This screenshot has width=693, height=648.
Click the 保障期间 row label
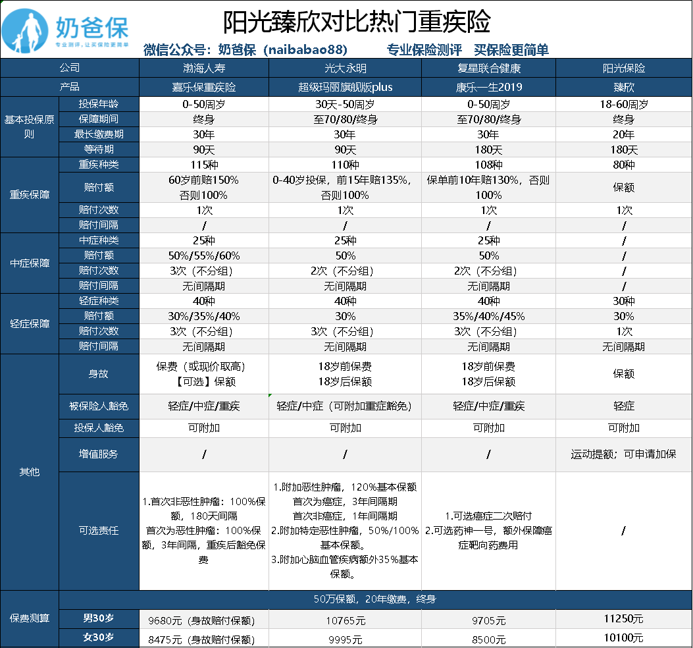[x=99, y=119]
